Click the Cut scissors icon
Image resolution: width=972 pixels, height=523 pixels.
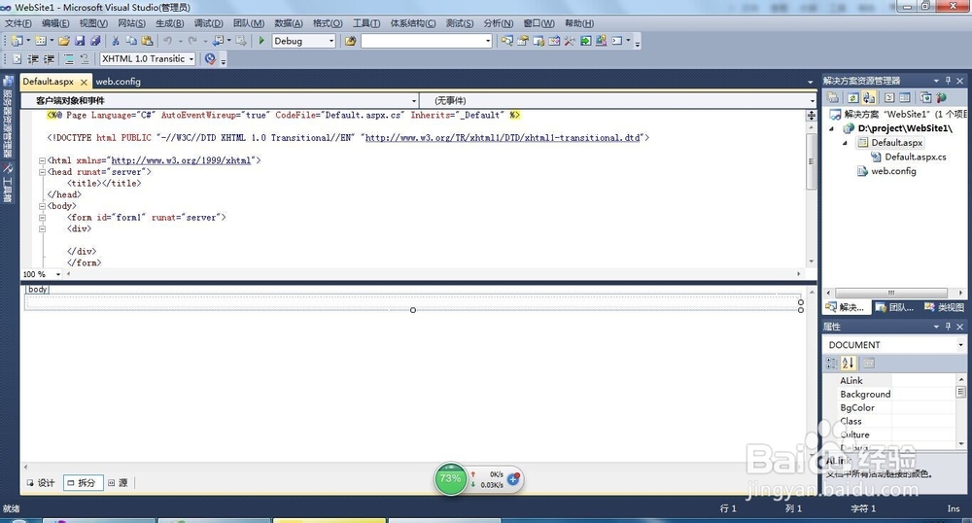click(116, 41)
